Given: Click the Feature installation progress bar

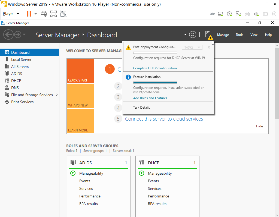Looking at the screenshot, I should coord(155,83).
